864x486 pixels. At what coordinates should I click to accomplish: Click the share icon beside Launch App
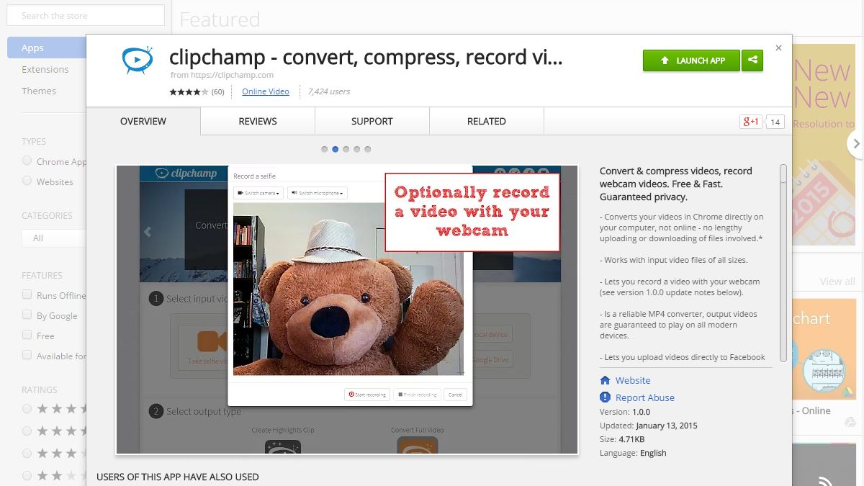pos(752,60)
